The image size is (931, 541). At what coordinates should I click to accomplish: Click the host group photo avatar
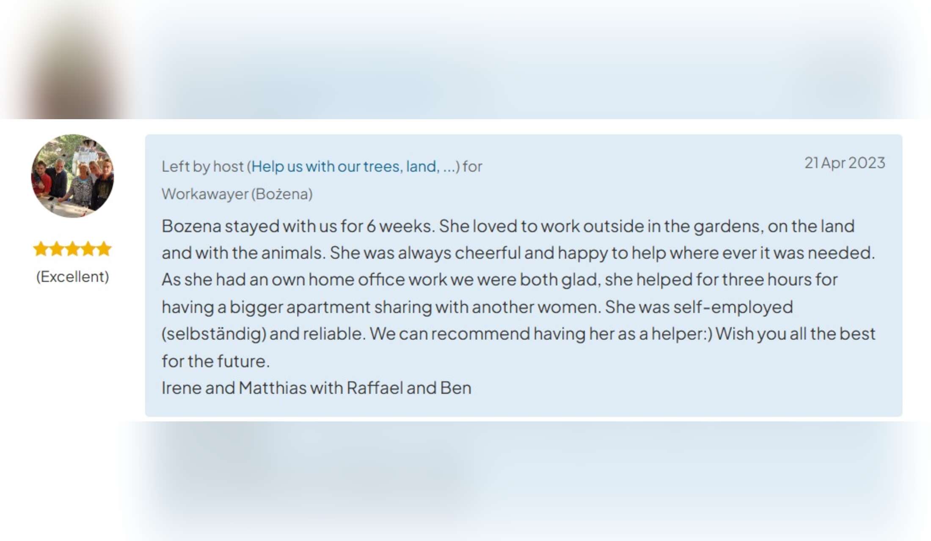(72, 176)
